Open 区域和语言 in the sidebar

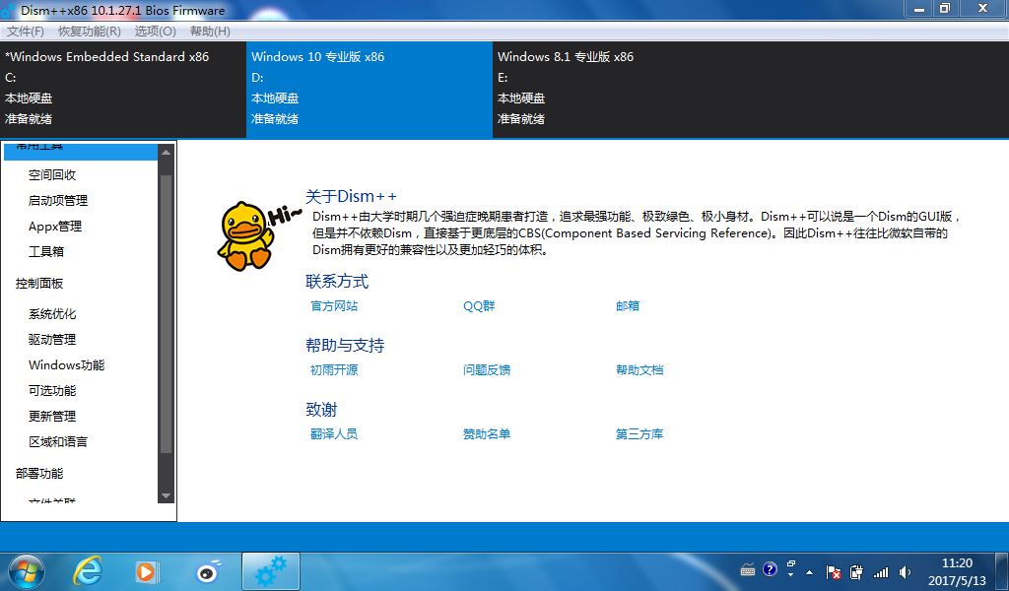coord(58,442)
